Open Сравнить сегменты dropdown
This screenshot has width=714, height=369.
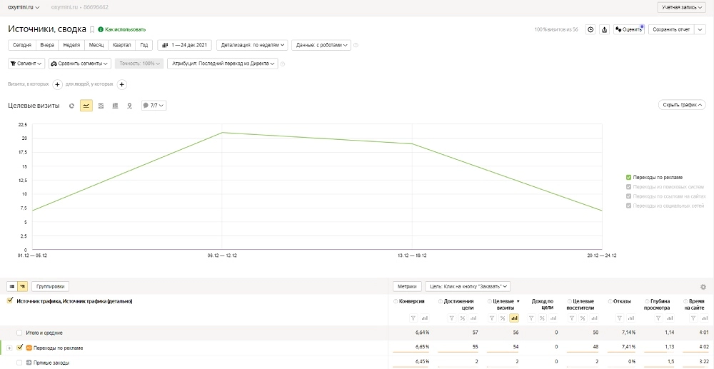tap(80, 64)
